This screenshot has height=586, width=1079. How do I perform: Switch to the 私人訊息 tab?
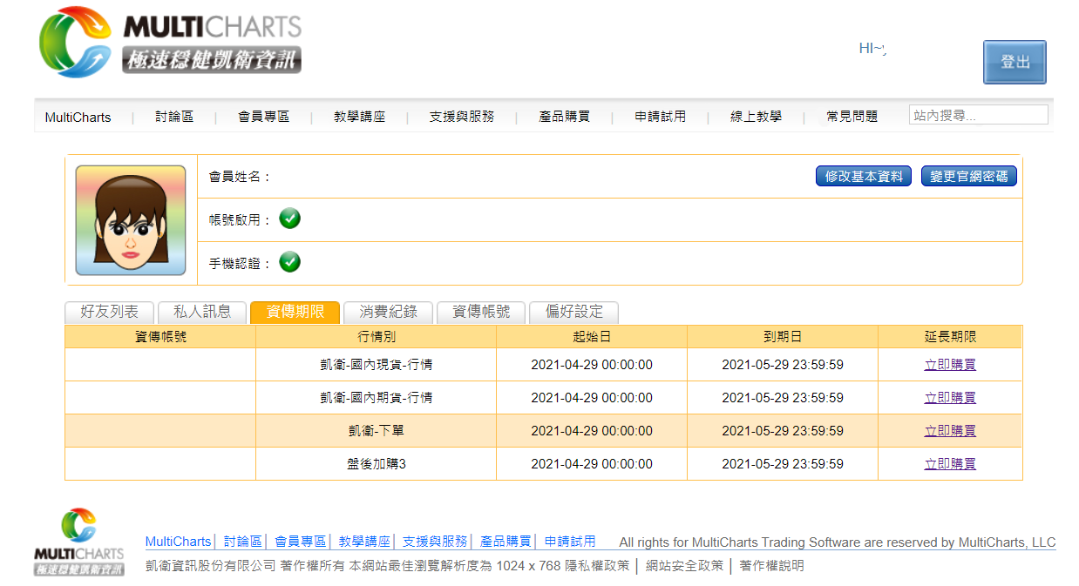[202, 312]
